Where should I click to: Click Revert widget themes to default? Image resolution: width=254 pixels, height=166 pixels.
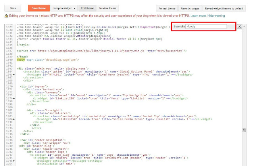[224, 8]
